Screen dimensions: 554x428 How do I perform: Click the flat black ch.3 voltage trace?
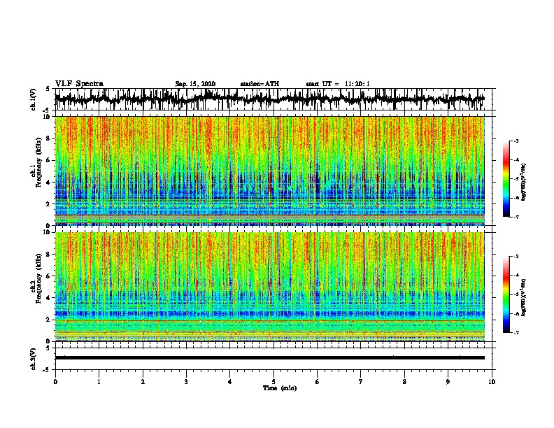click(269, 358)
